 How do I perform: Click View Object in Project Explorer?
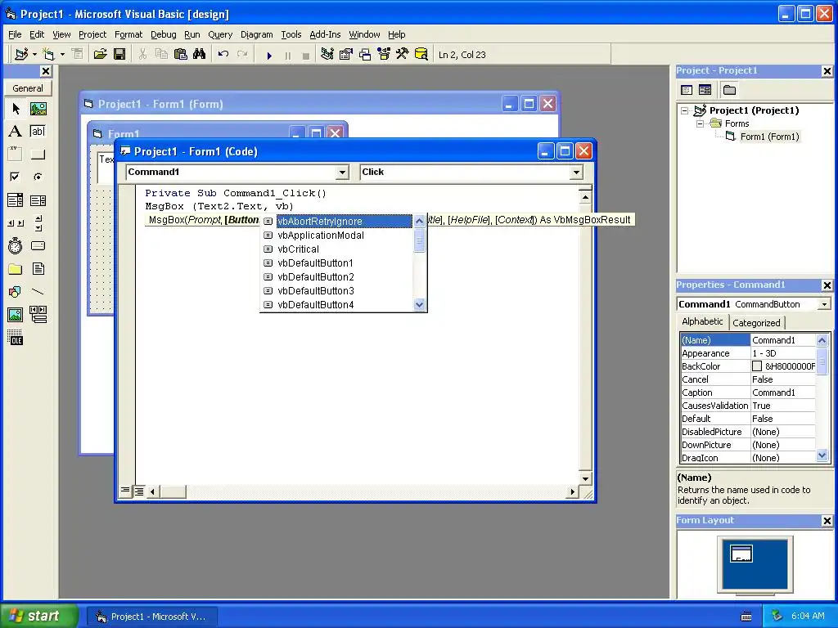pos(705,90)
